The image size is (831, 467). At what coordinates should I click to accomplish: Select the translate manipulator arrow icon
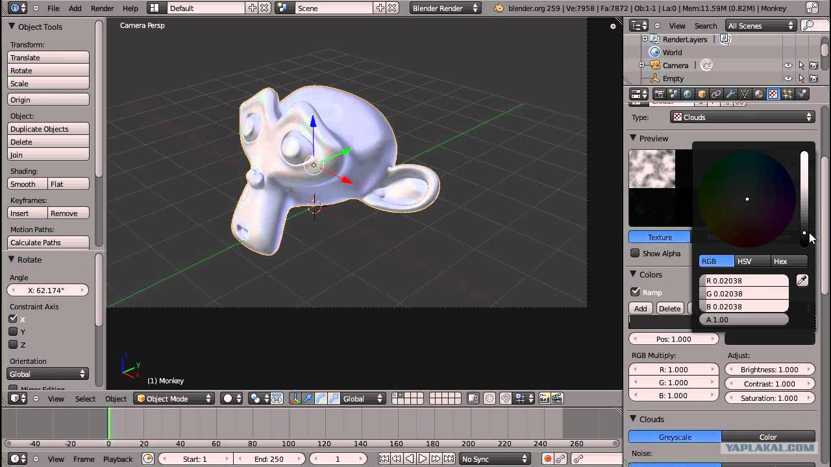click(308, 398)
